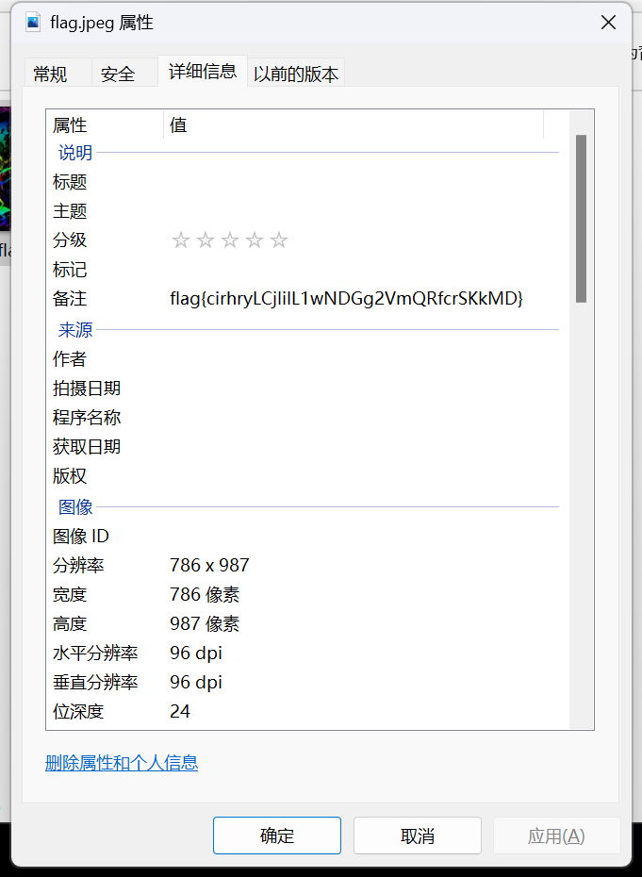Click the 拍摄日期 value field
This screenshot has width=642, height=877.
point(358,389)
